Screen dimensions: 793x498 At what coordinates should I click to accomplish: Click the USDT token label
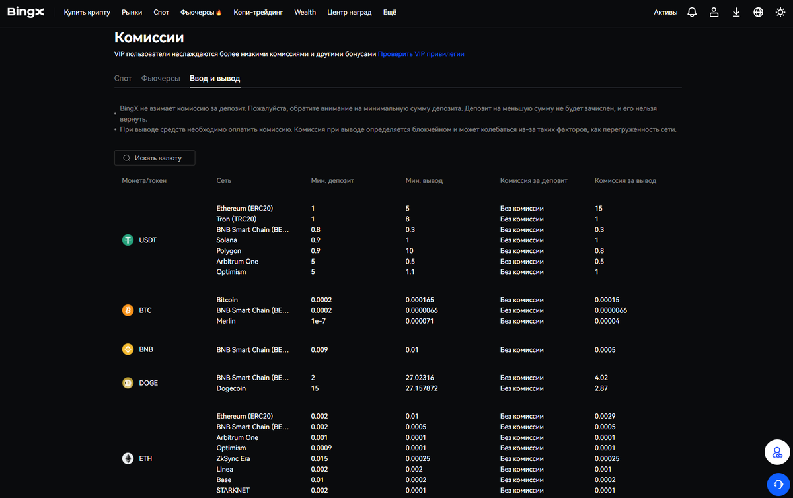click(x=148, y=240)
